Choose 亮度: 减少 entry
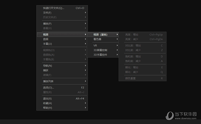 (143, 39)
